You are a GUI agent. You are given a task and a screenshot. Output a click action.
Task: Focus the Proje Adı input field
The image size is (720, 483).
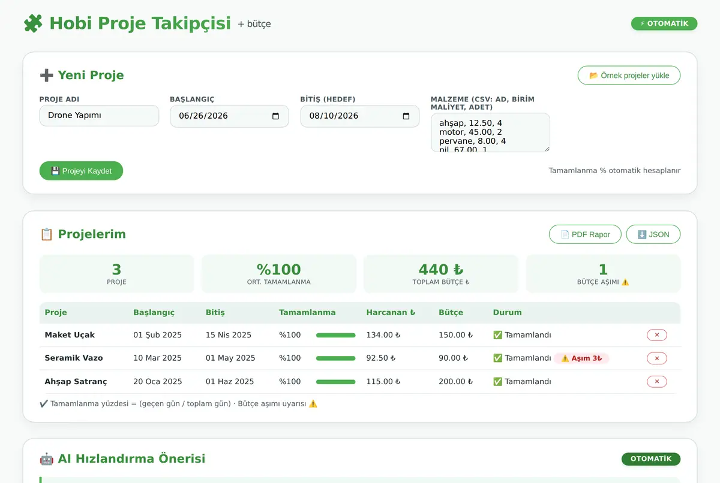point(99,116)
